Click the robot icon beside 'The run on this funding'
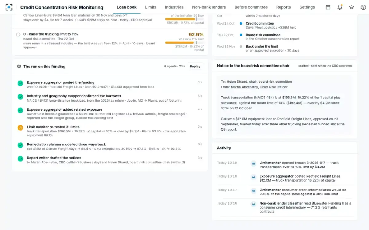This screenshot has width=369, height=230. pyautogui.click(x=19, y=66)
